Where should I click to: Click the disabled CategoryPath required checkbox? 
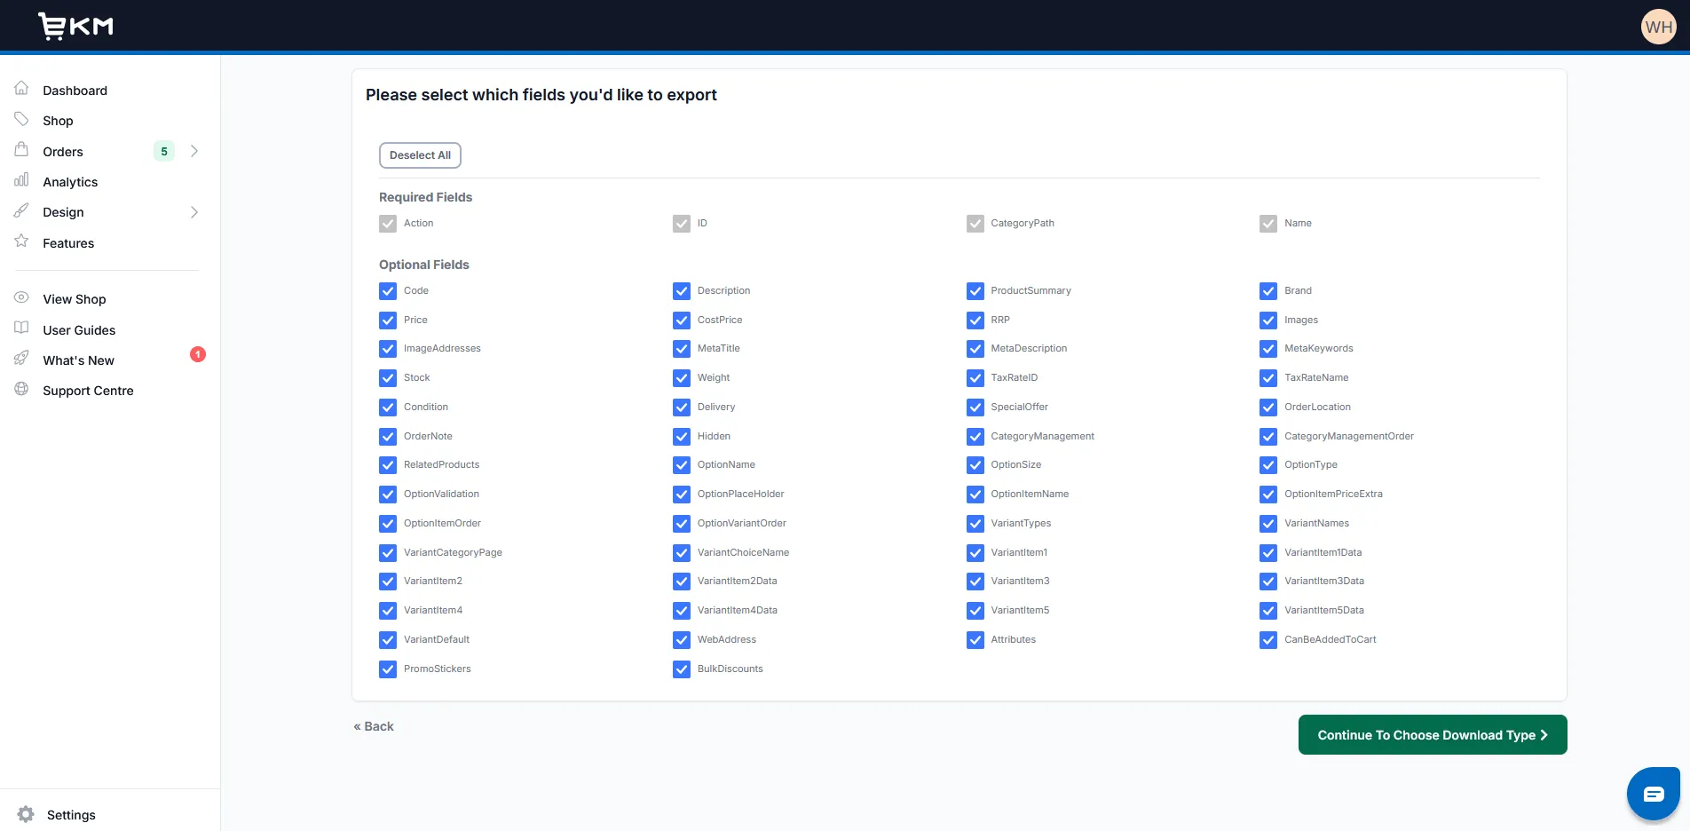(975, 224)
